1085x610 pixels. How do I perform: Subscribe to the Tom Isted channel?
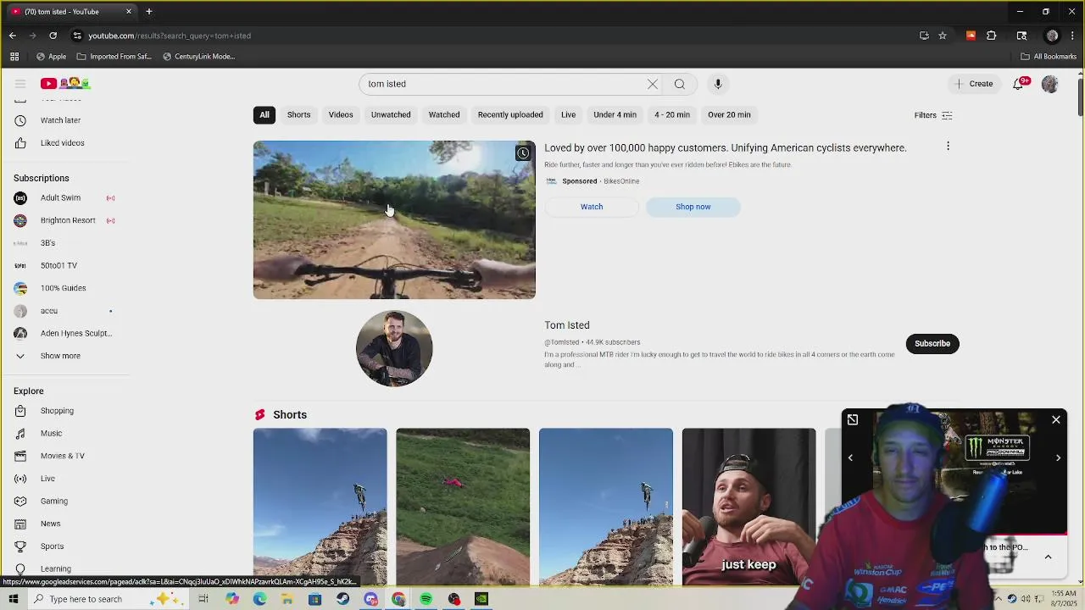point(932,344)
